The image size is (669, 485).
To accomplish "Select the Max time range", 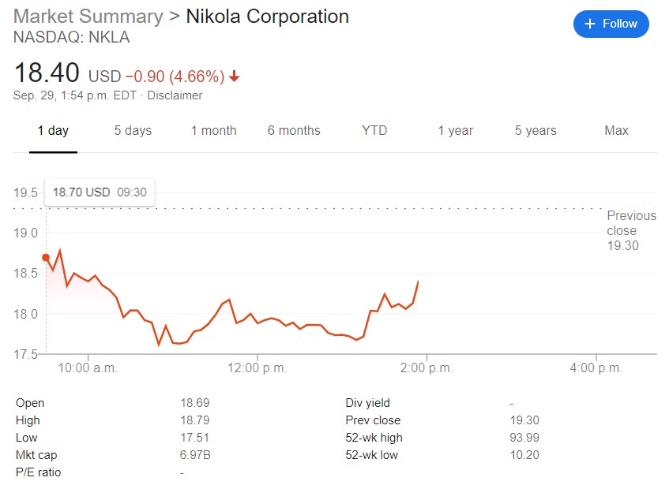I will [x=616, y=131].
